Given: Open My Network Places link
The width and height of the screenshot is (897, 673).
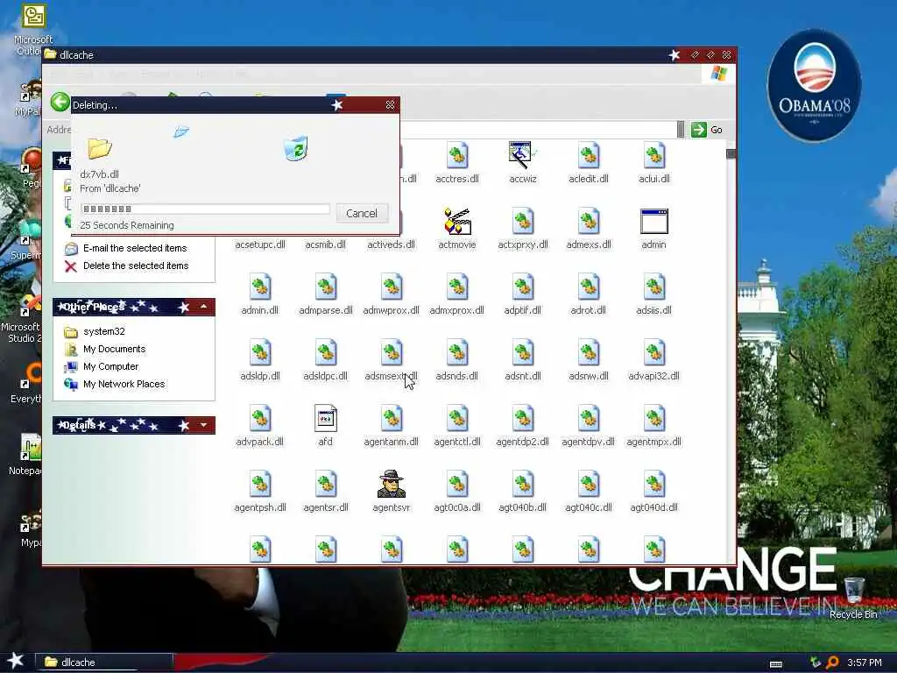Looking at the screenshot, I should (115, 385).
